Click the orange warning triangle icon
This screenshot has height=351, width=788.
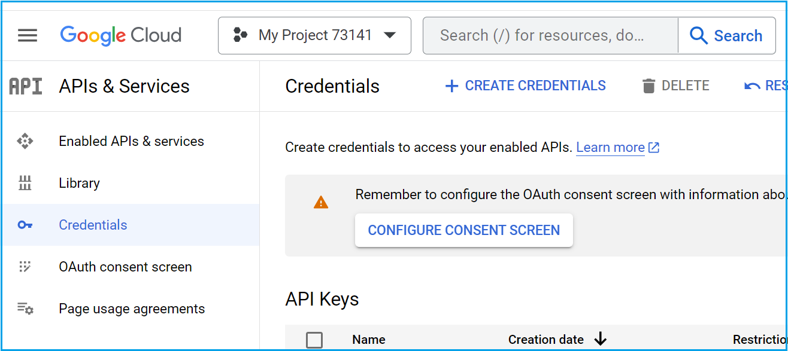pos(321,203)
